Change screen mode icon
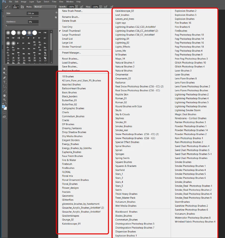The width and height of the screenshot is (225, 238). 4,117
